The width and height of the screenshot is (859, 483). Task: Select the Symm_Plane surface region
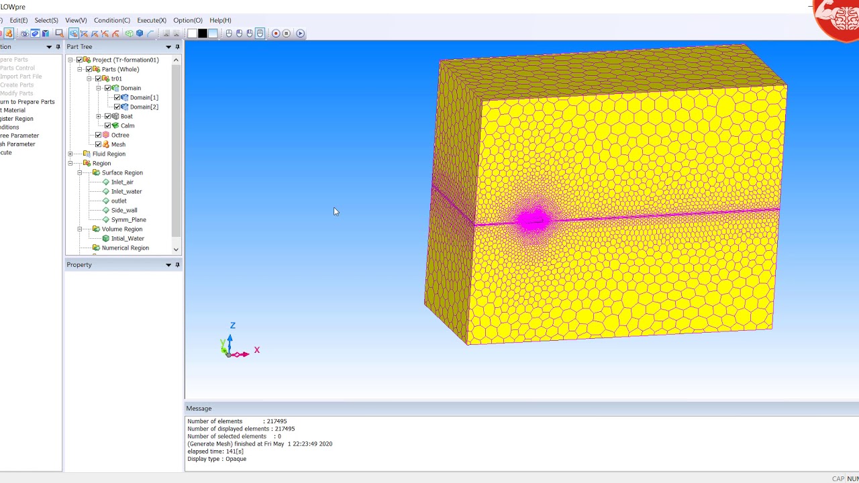point(128,219)
